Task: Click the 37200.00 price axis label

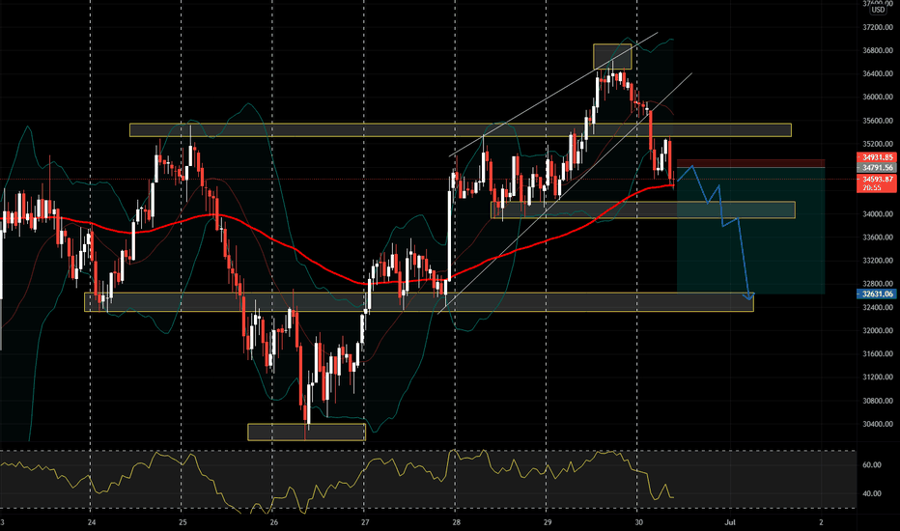Action: [x=878, y=28]
